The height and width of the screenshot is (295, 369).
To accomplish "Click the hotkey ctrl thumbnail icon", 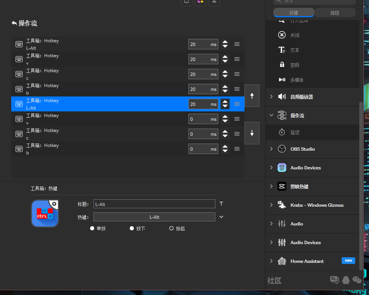I will coord(44,214).
